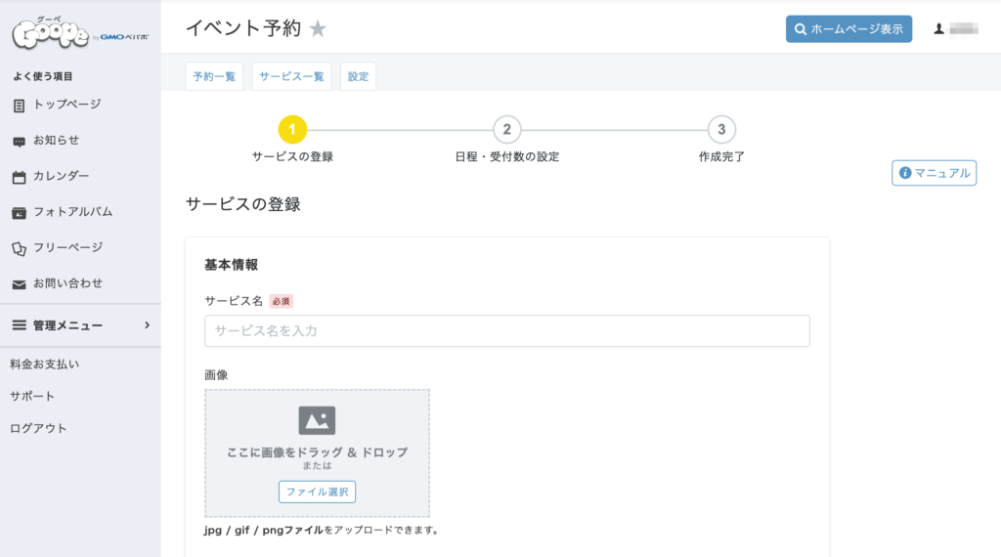Viewport: 1001px width, 557px height.
Task: Click the 画像 field label
Action: point(216,374)
